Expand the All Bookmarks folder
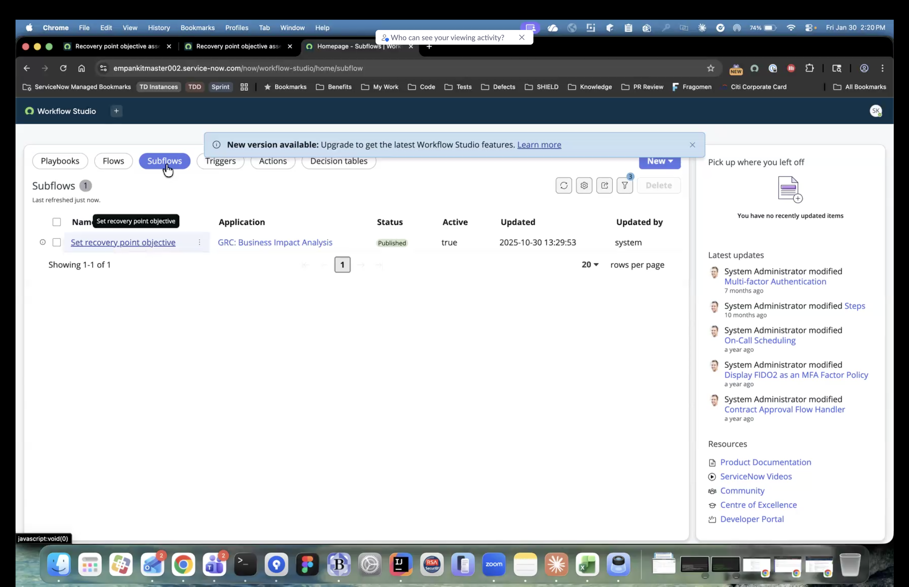The image size is (909, 587). pyautogui.click(x=859, y=87)
